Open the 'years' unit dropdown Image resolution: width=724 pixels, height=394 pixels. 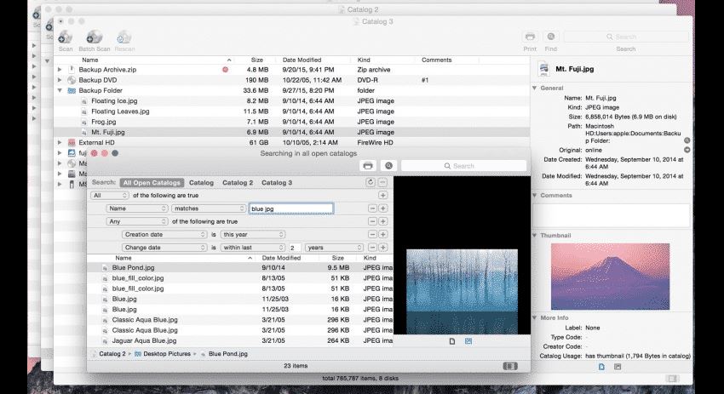[x=334, y=248]
